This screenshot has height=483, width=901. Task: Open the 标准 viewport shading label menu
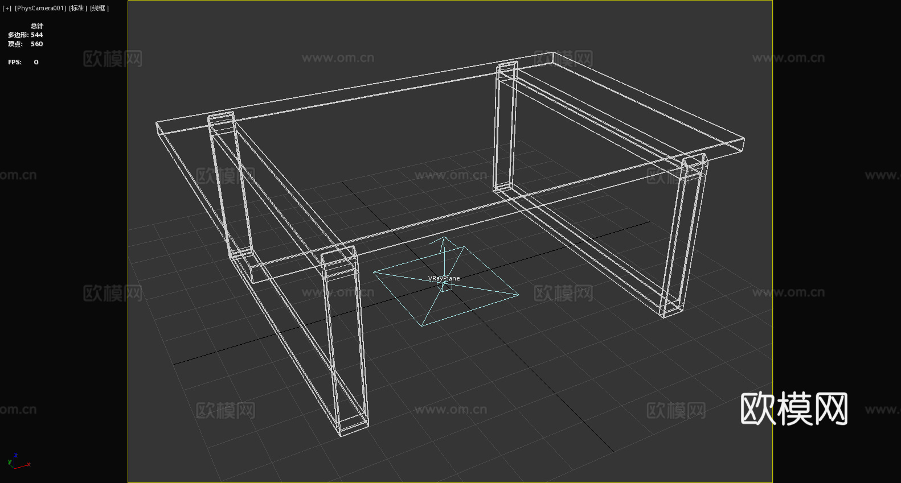78,8
